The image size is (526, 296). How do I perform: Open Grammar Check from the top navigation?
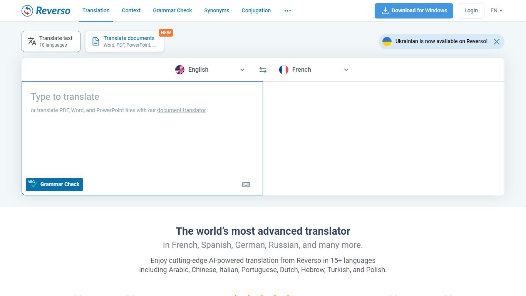point(173,10)
